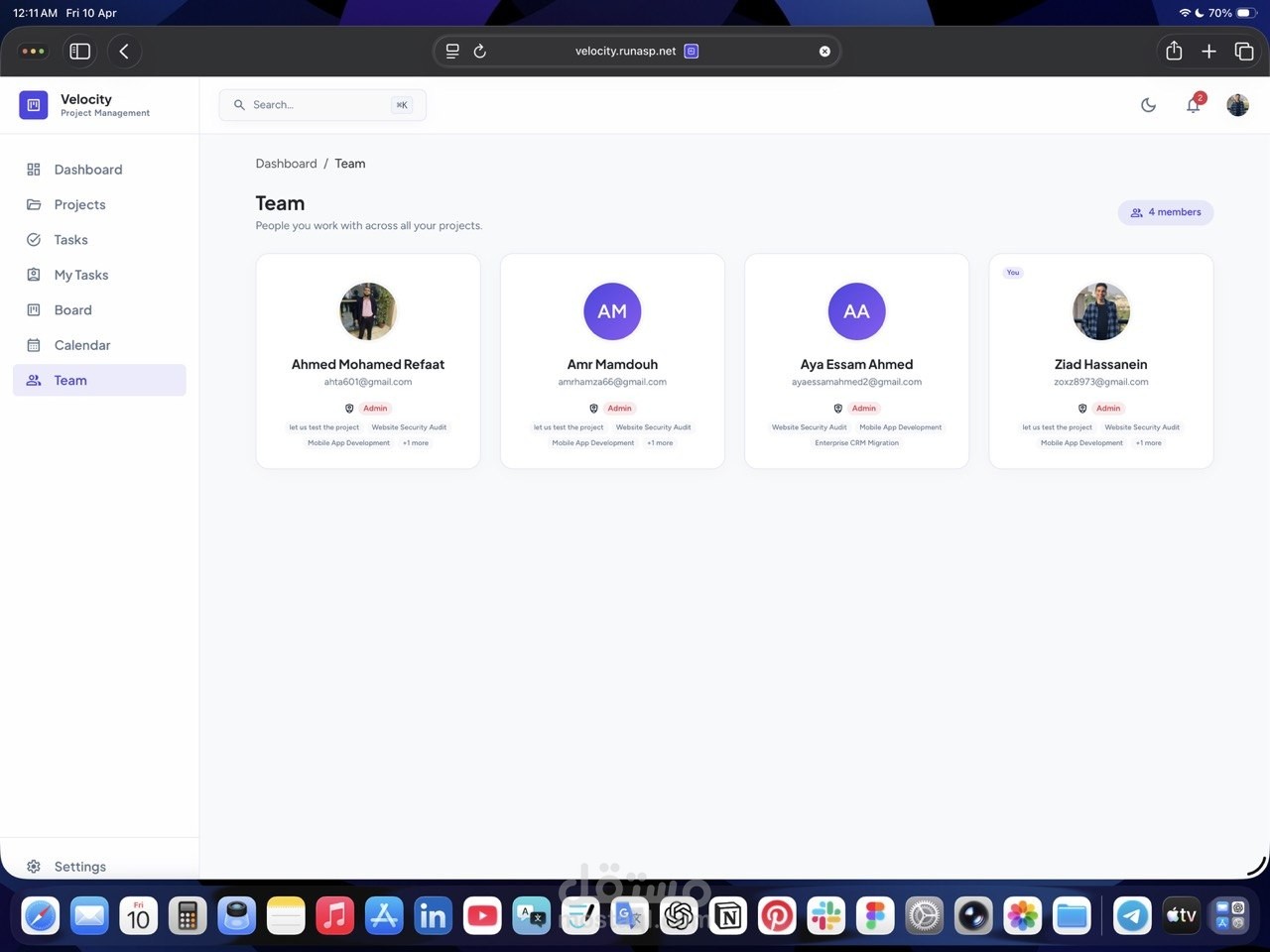Go to Tasks in the sidebar
Image resolution: width=1270 pixels, height=952 pixels.
tap(99, 240)
